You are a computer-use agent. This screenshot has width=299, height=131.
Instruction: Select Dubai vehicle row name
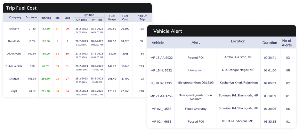tap(14, 66)
